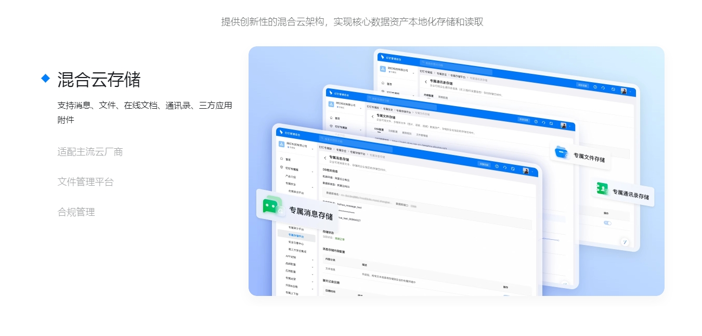Toggle the 操作 switch in the back window
This screenshot has height=336, width=702.
click(607, 223)
